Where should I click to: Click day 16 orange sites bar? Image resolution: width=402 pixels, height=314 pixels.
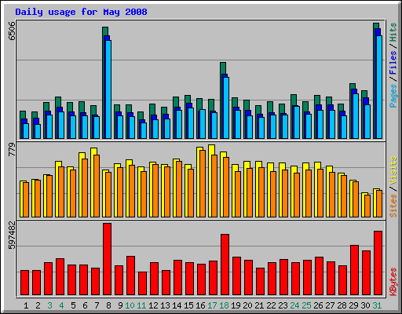point(203,184)
